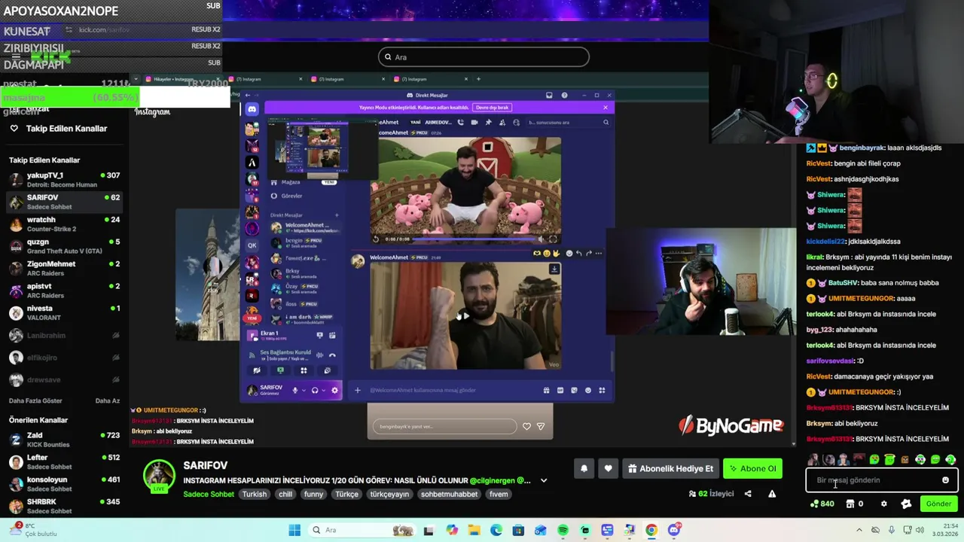Select quzgn channel in sidebar
The width and height of the screenshot is (964, 542).
coord(64,246)
